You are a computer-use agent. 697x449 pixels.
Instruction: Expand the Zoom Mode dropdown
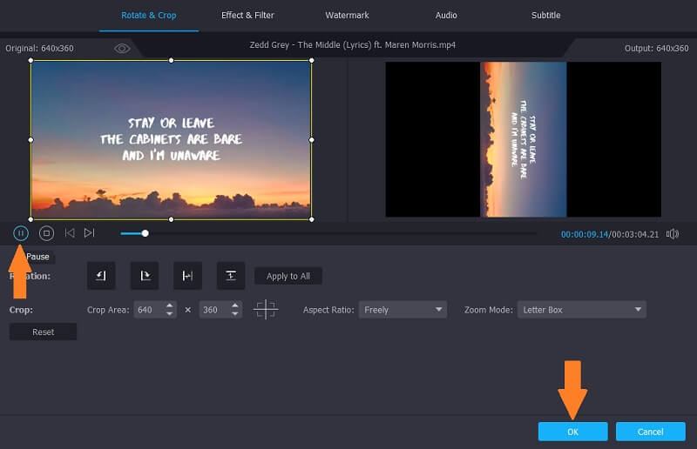[x=581, y=310]
